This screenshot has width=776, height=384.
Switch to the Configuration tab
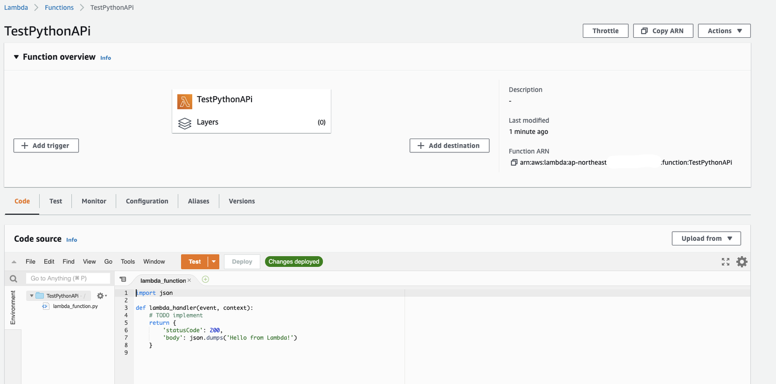pyautogui.click(x=147, y=201)
